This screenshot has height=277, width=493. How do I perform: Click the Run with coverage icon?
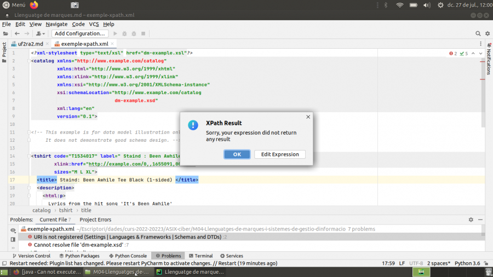click(x=134, y=33)
